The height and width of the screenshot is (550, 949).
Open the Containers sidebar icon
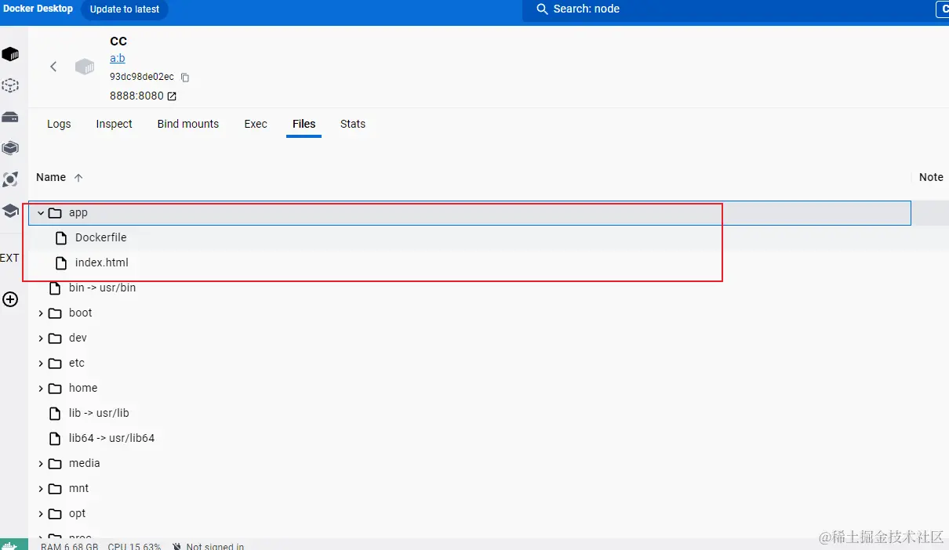10,54
